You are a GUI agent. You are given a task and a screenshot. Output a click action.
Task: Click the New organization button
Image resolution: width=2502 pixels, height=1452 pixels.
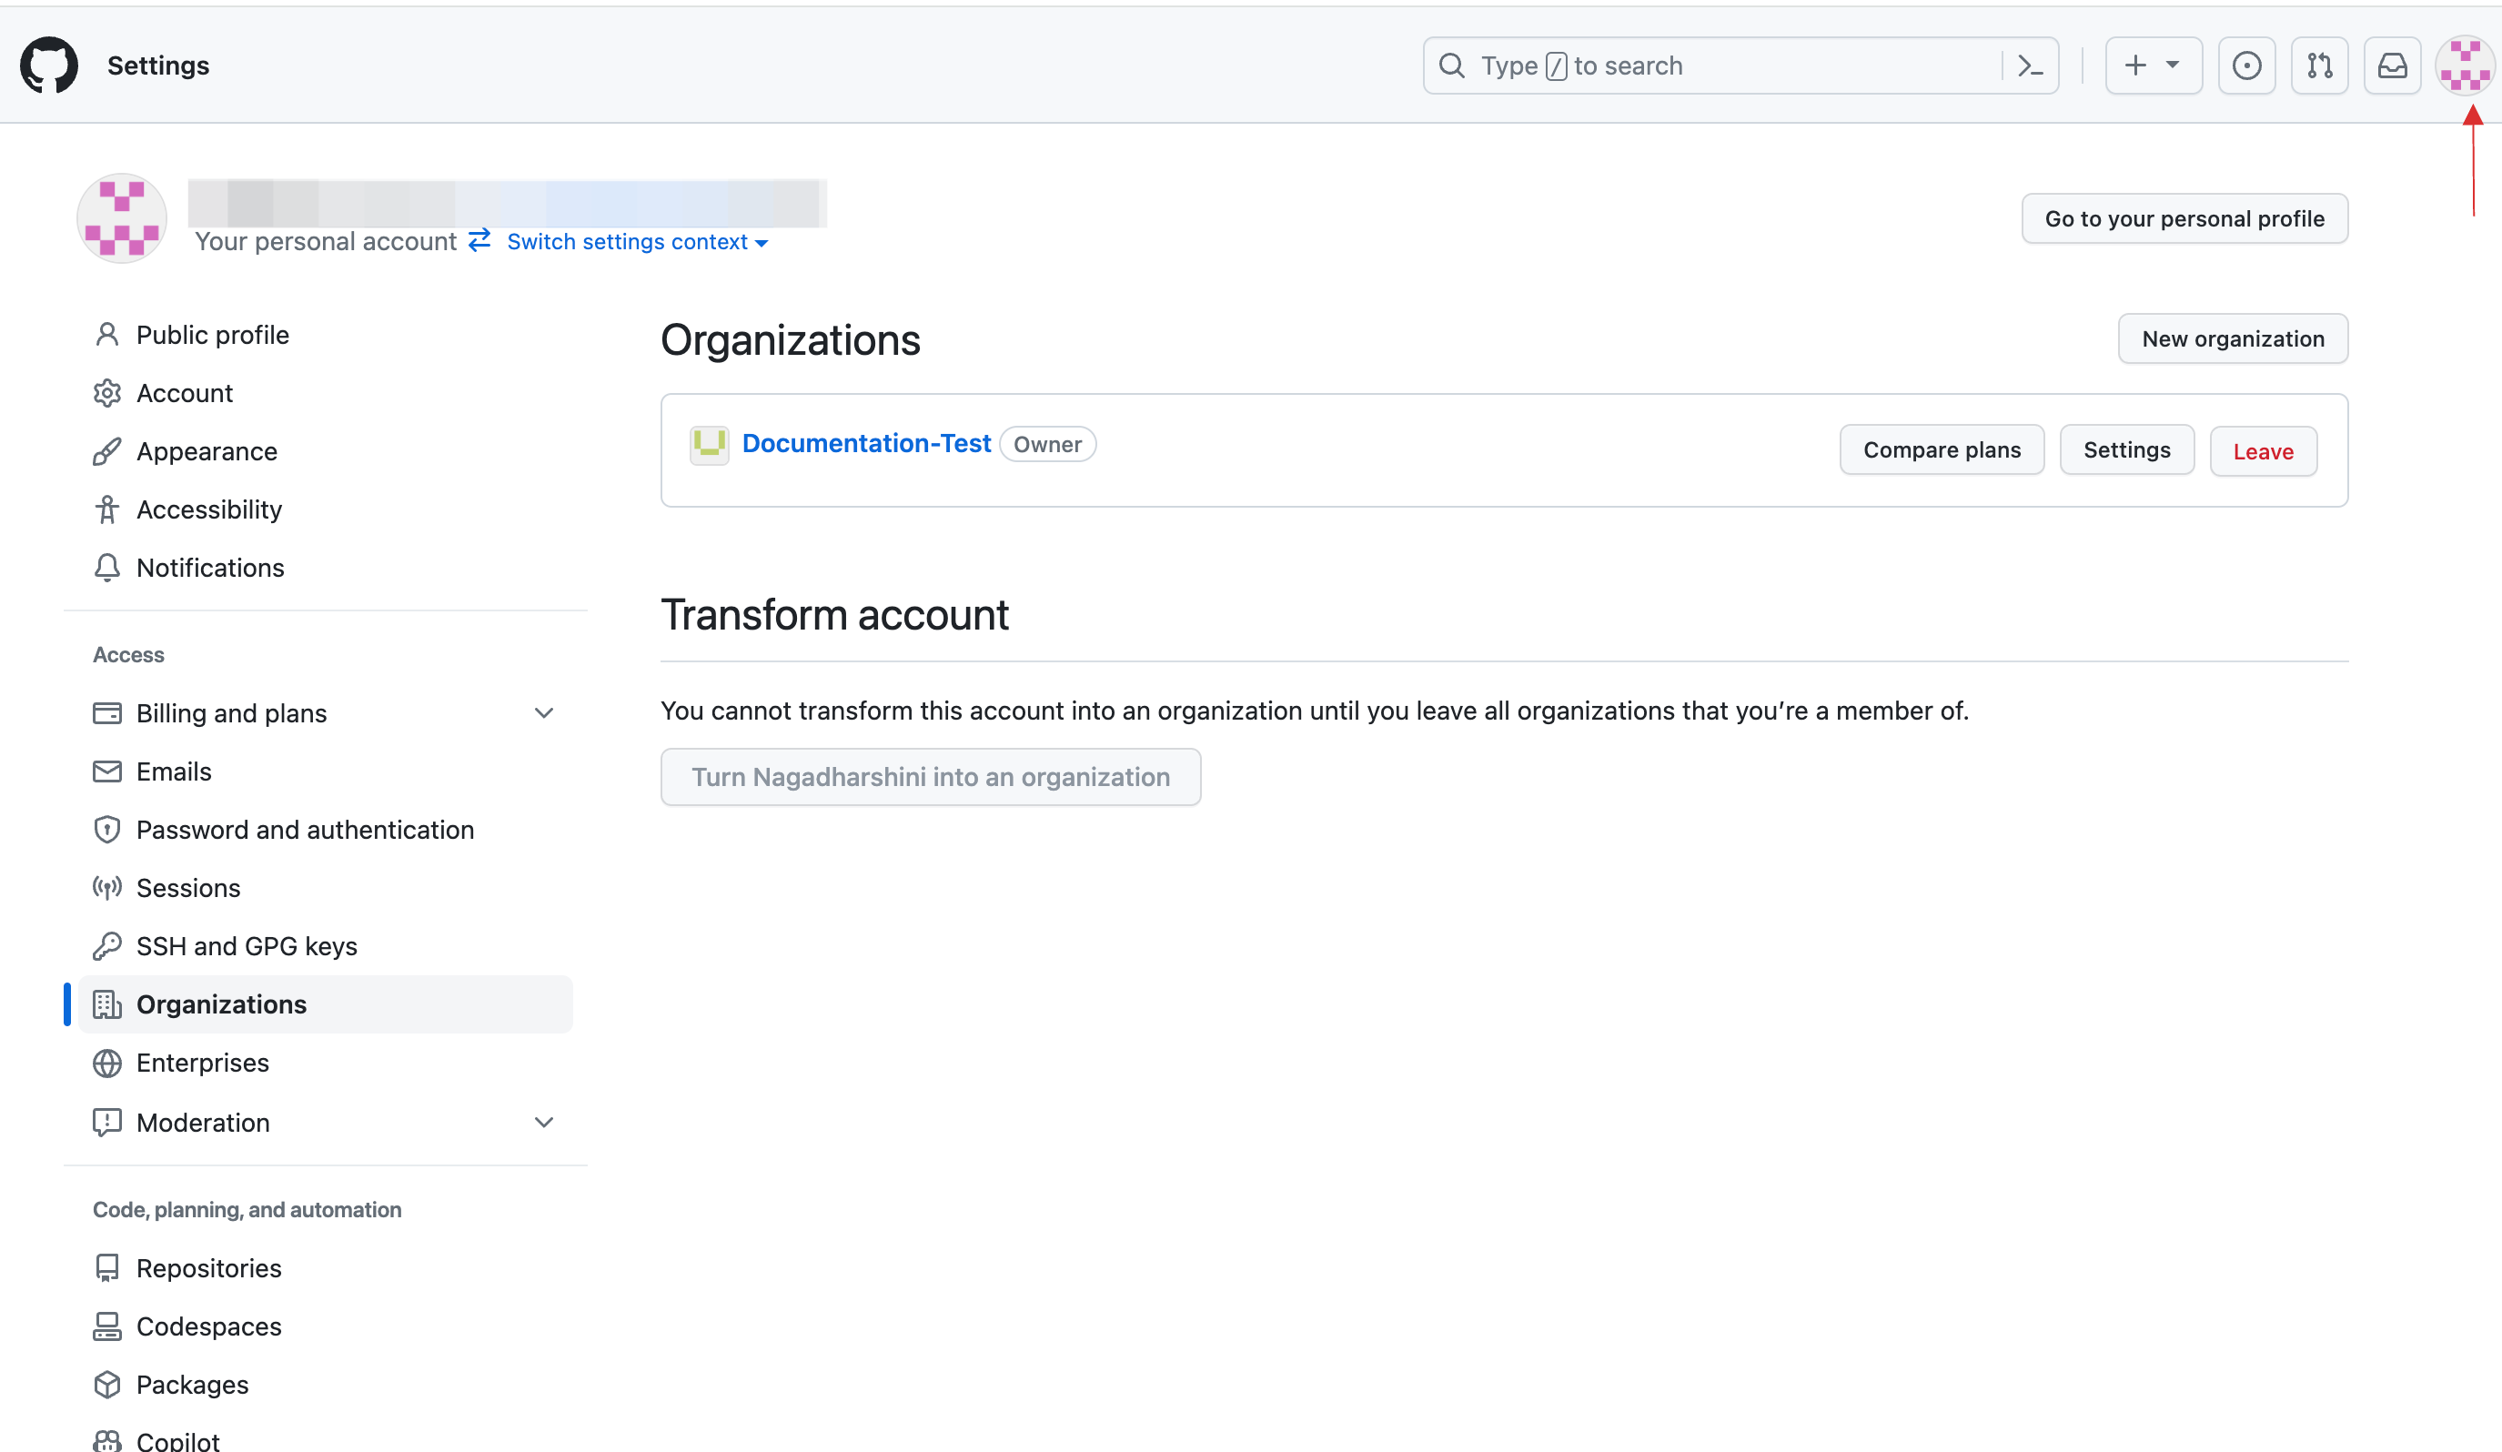pos(2233,338)
